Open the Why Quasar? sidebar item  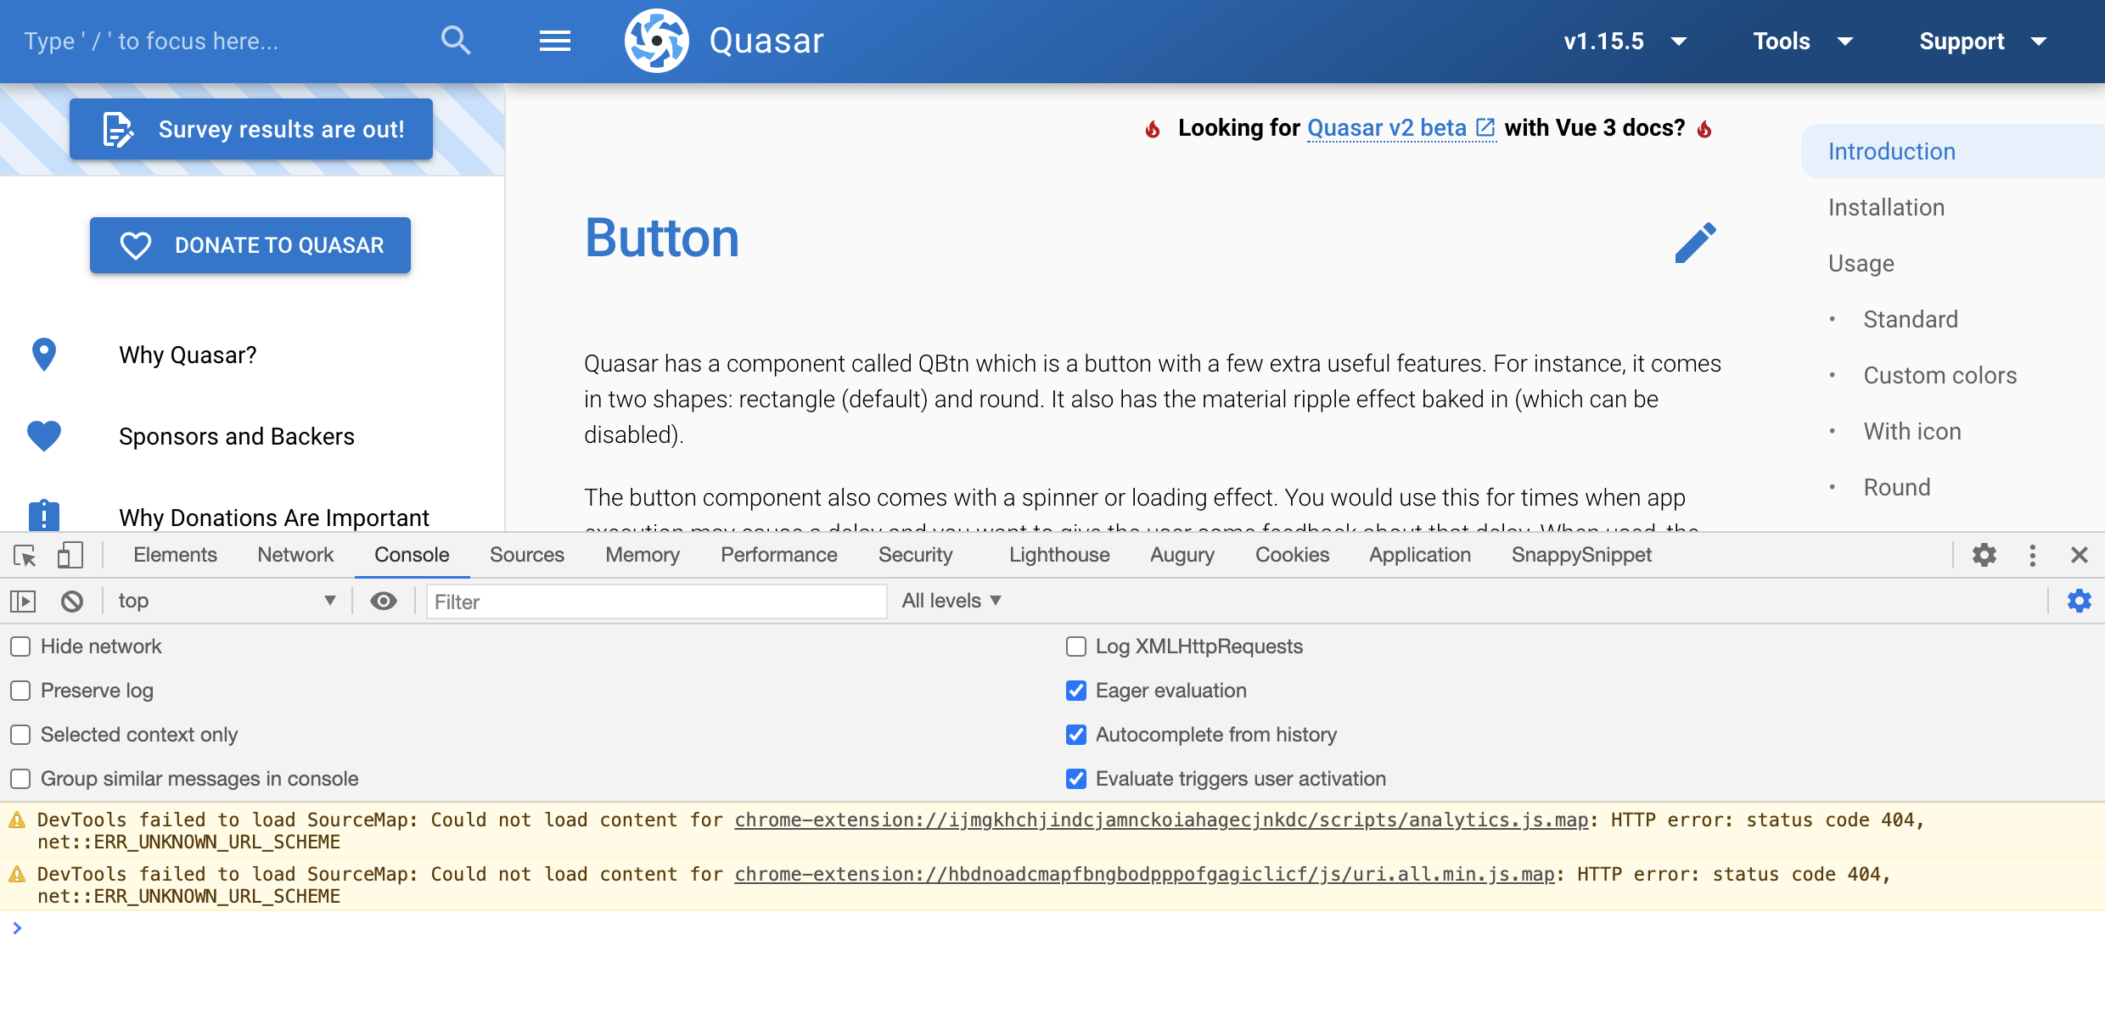click(x=252, y=355)
